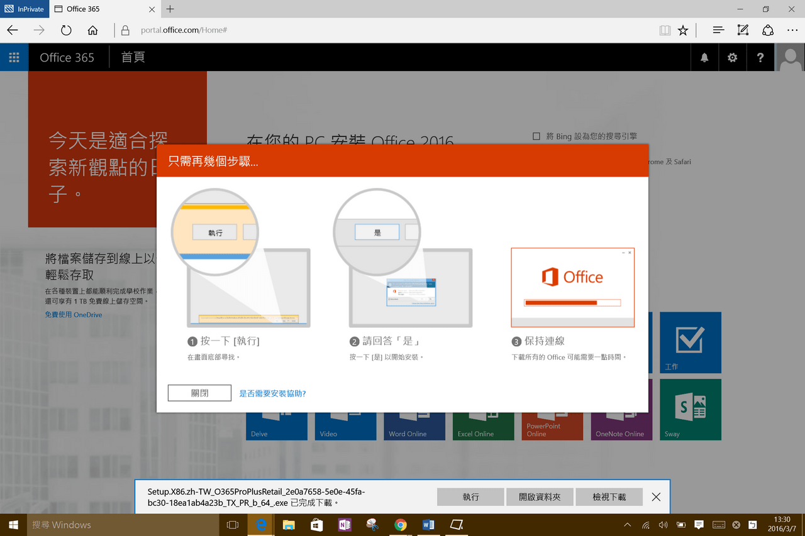This screenshot has width=805, height=536.
Task: Open the Snipping Tool on the taskbar
Action: (x=372, y=525)
